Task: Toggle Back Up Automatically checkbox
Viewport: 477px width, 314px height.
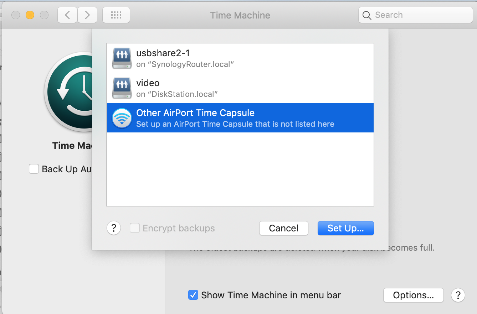Action: pos(34,169)
